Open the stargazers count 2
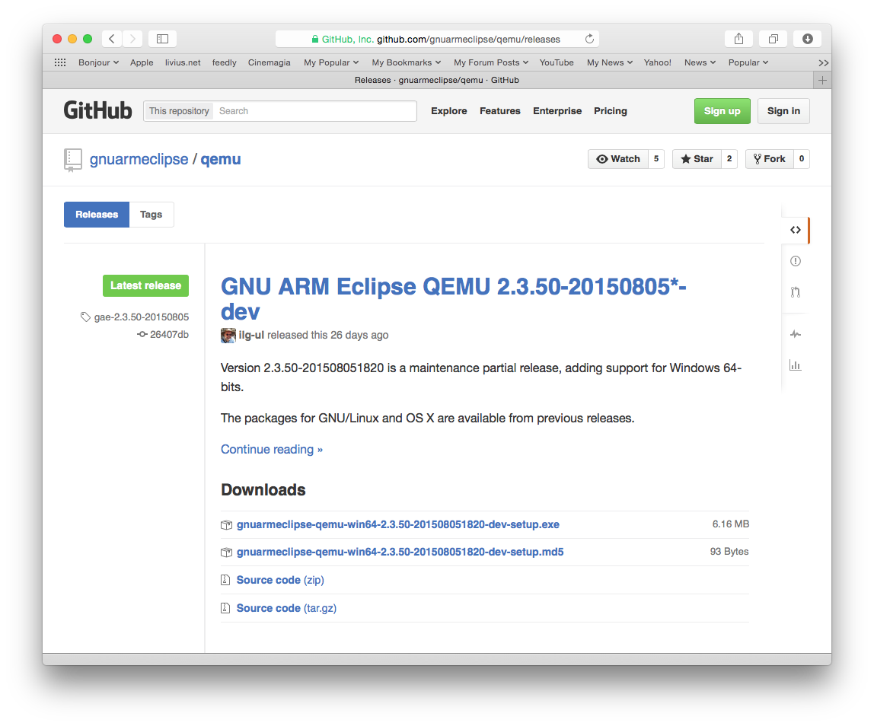Image resolution: width=874 pixels, height=726 pixels. click(729, 159)
